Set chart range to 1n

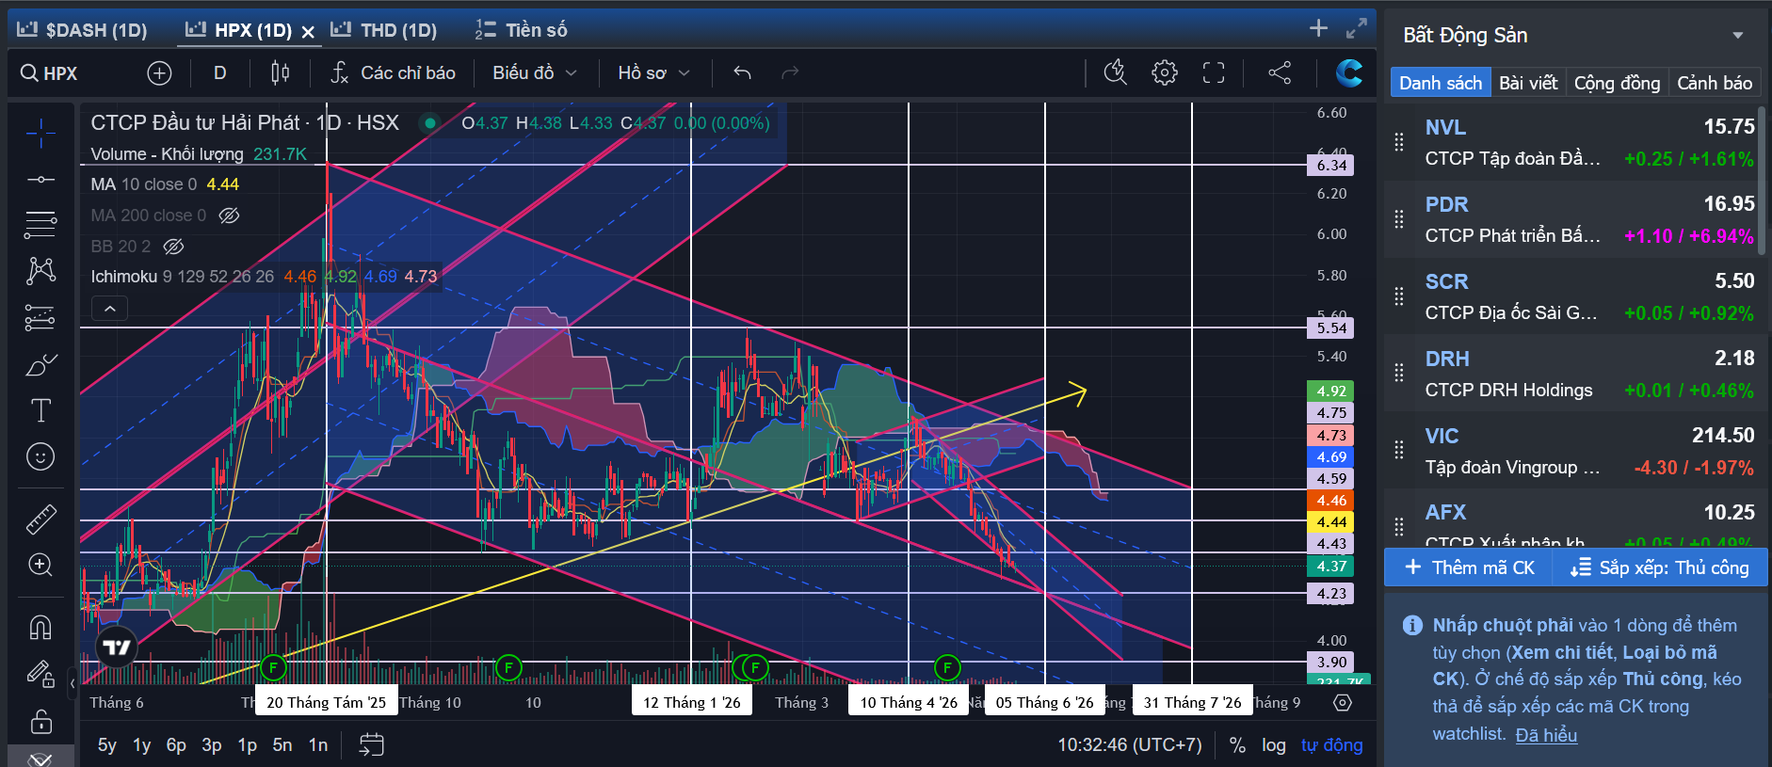click(x=318, y=745)
